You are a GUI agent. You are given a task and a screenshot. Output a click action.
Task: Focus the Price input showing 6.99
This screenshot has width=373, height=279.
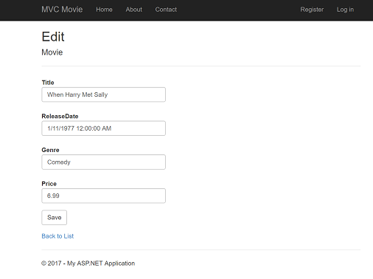(104, 196)
